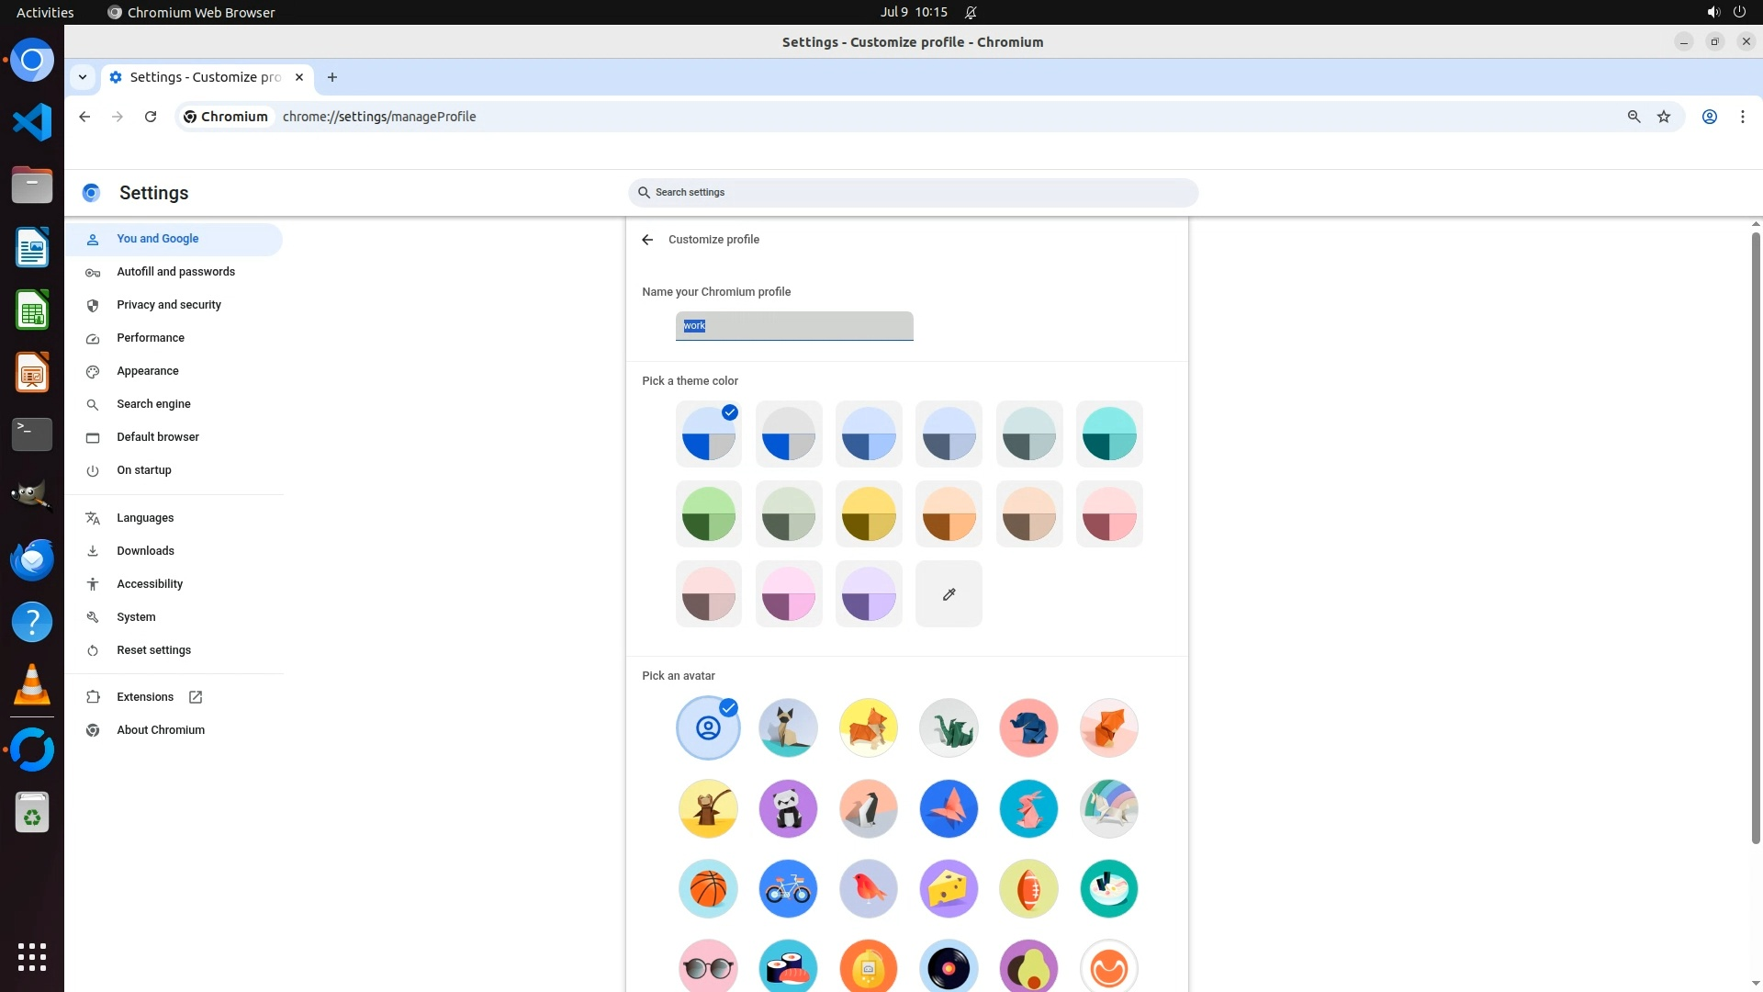Choose the default silhouette avatar
Image resolution: width=1763 pixels, height=992 pixels.
[708, 728]
